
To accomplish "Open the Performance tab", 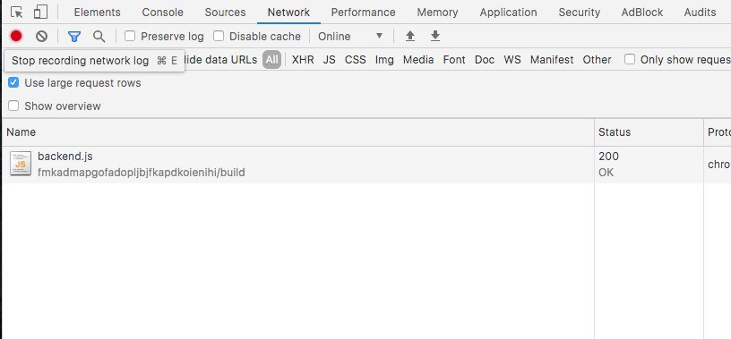I will (363, 13).
